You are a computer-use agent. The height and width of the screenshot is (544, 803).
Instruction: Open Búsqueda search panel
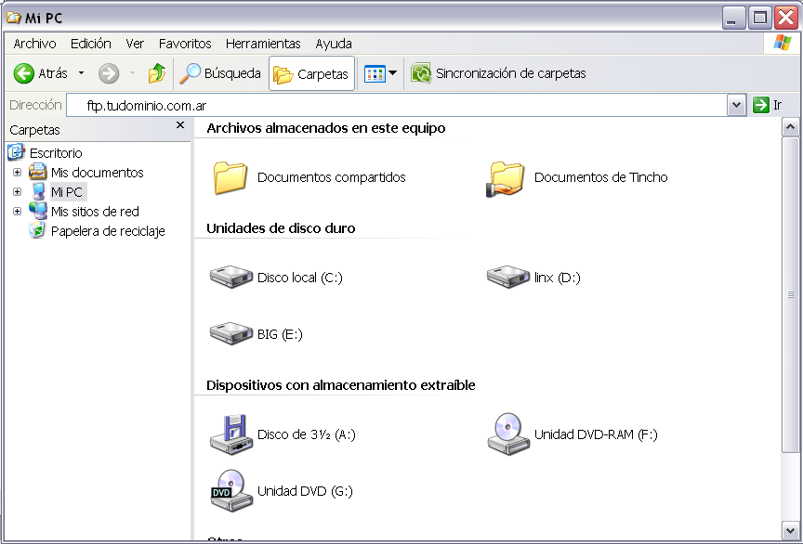220,73
